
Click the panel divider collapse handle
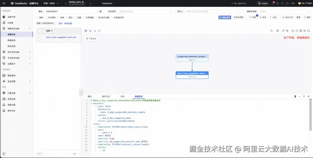tap(81, 93)
